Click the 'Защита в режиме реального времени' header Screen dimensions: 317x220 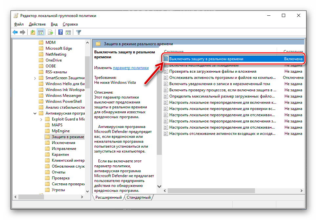(138, 44)
